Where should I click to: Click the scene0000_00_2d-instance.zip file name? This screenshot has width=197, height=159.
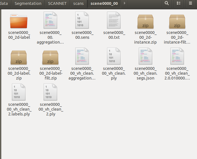145,37
